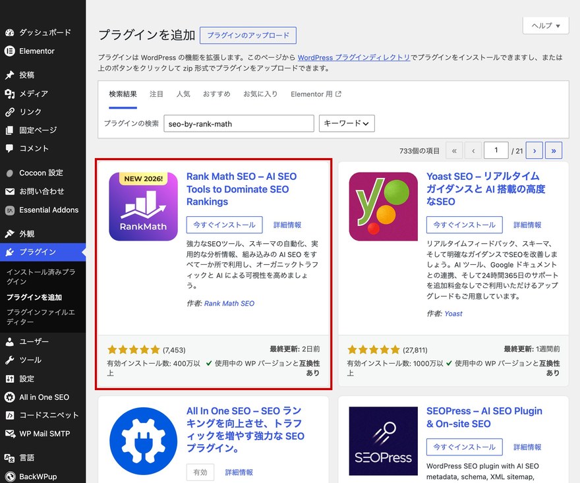The height and width of the screenshot is (483, 580).
Task: Click the お問い合わせ envelope icon
Action: [10, 192]
